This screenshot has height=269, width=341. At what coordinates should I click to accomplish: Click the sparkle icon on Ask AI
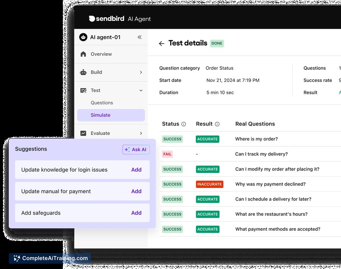pyautogui.click(x=127, y=149)
